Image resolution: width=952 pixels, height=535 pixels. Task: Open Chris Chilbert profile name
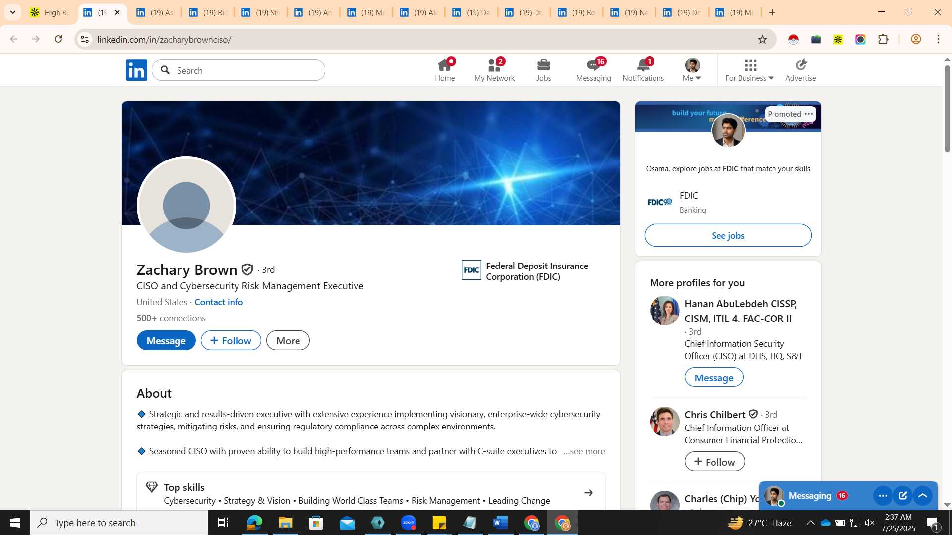click(x=715, y=415)
